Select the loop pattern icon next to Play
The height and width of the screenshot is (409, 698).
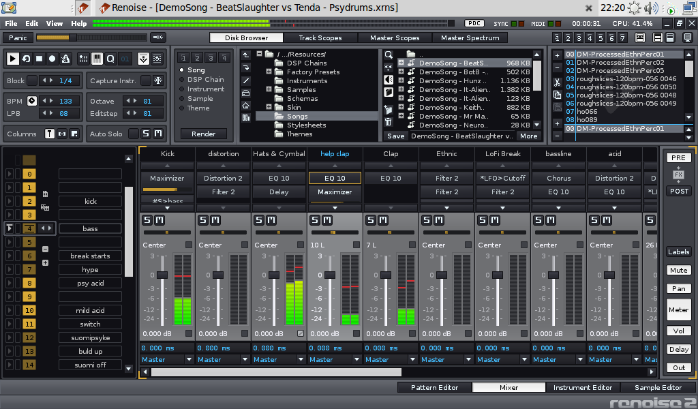[x=26, y=59]
